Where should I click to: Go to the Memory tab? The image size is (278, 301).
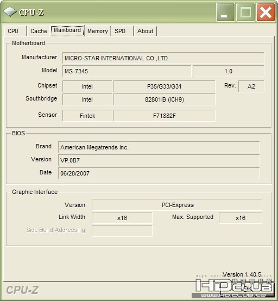98,31
